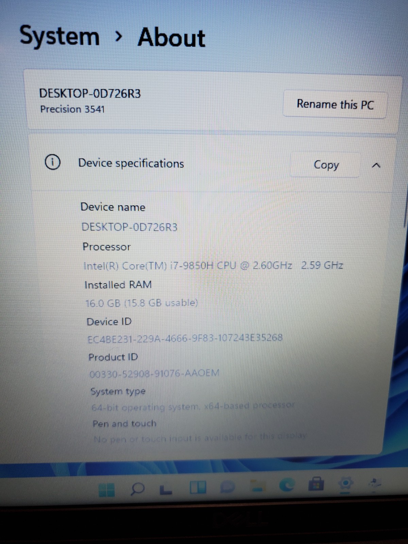Image resolution: width=408 pixels, height=544 pixels.
Task: Click the Rename this PC button
Action: coord(335,104)
